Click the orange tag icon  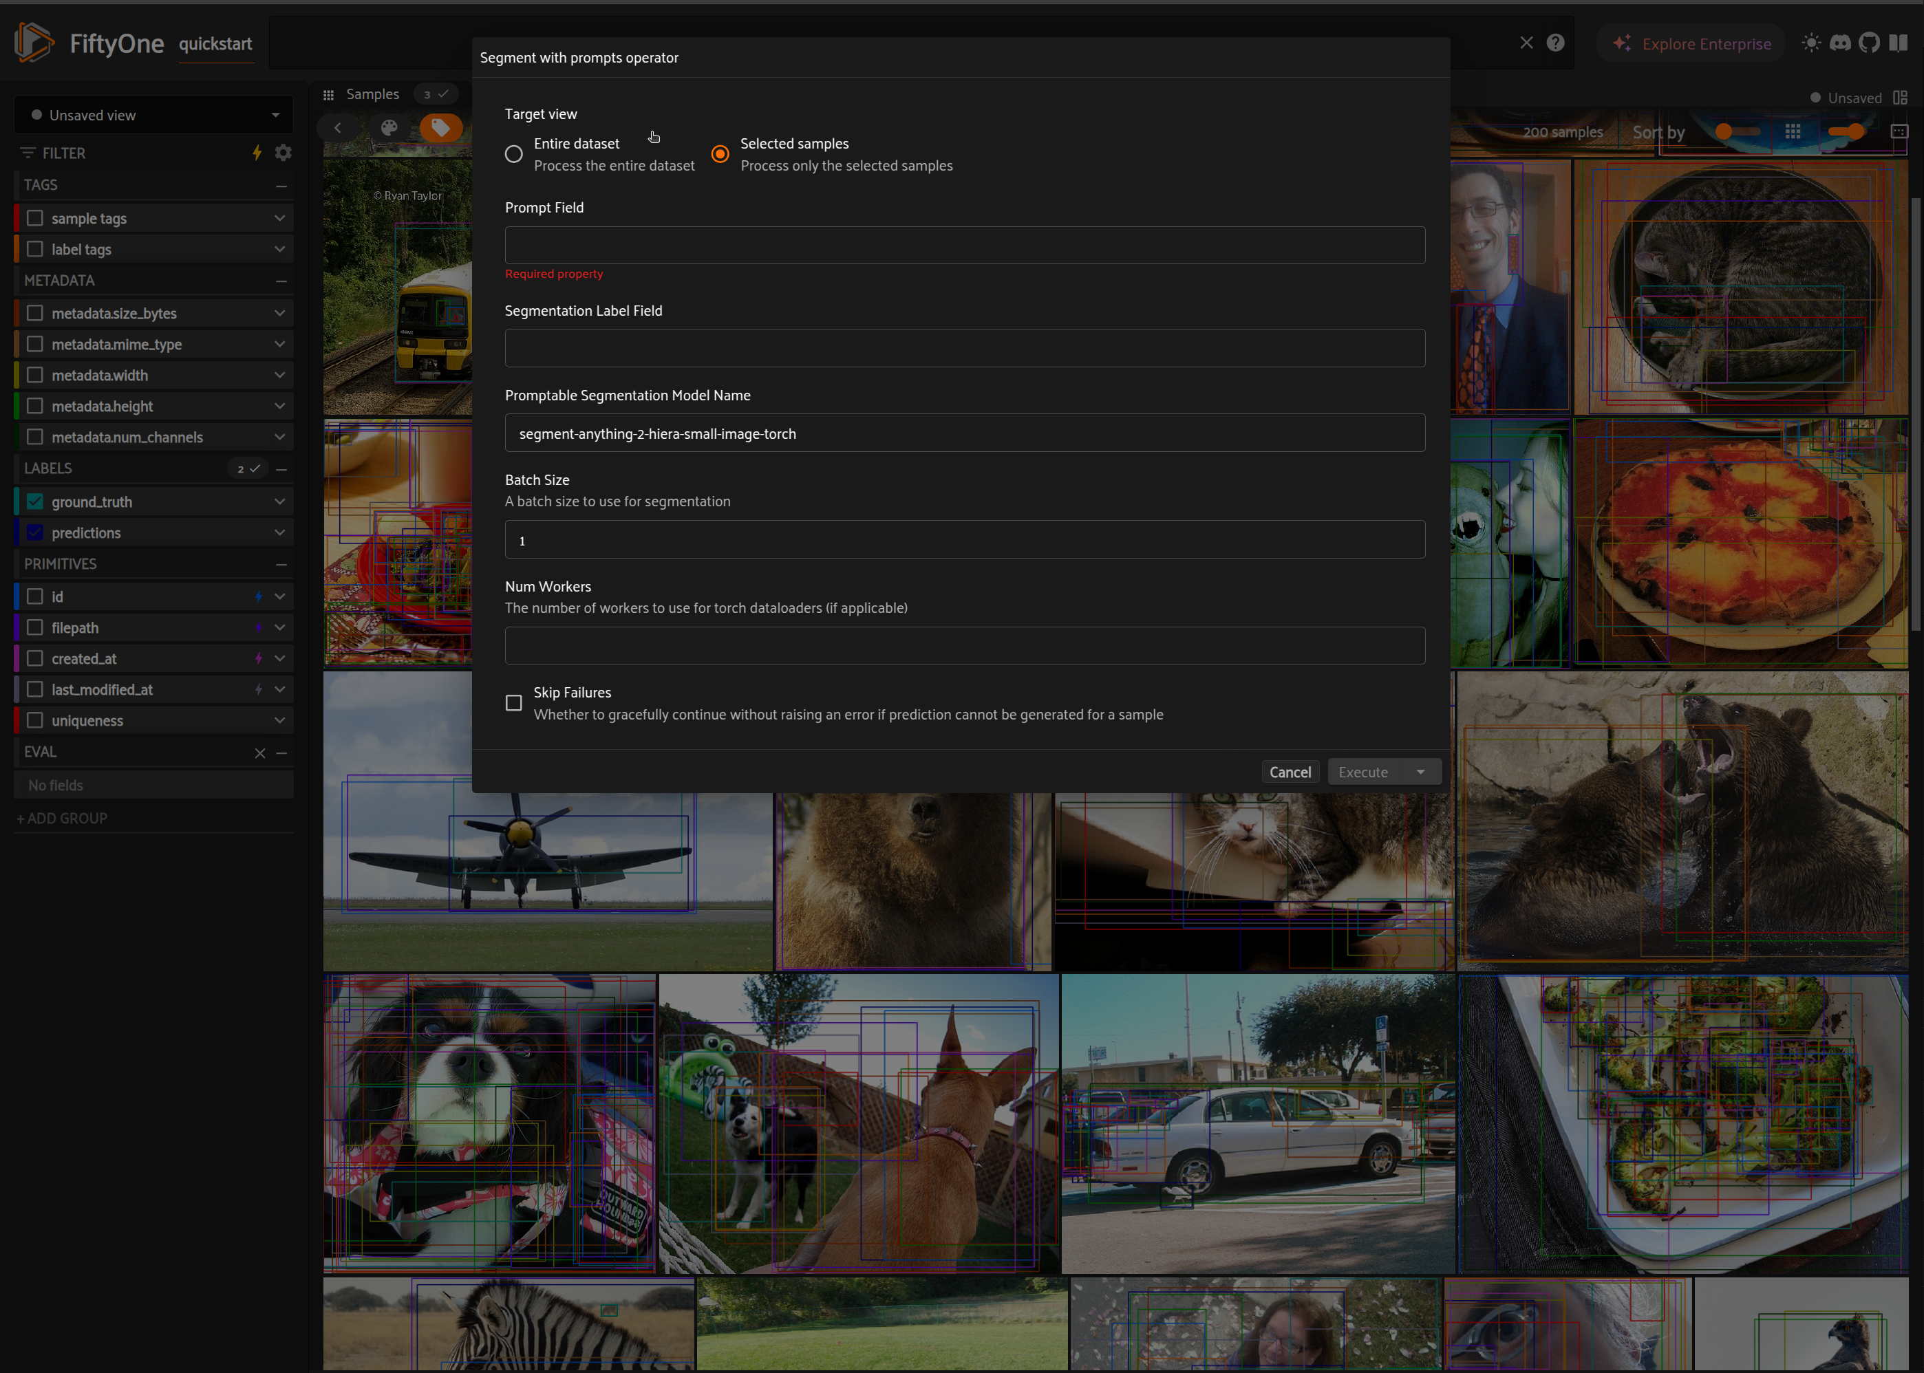(x=440, y=128)
